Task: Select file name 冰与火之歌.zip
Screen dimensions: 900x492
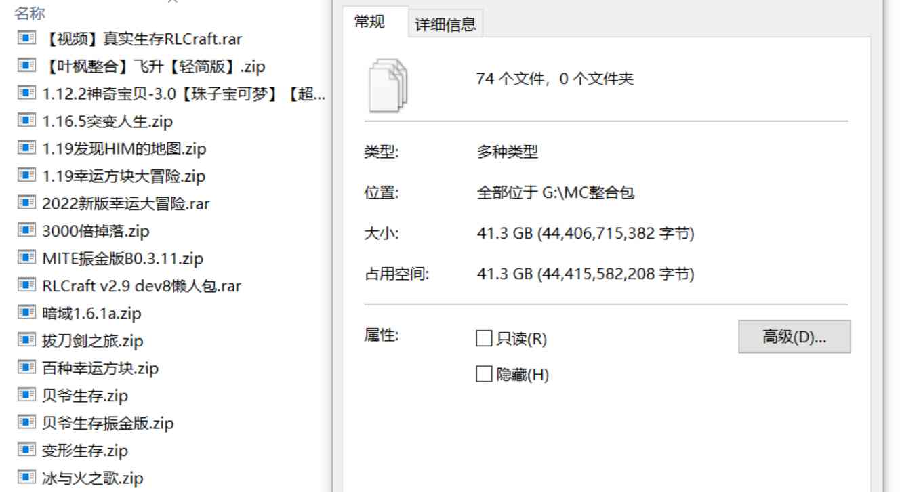Action: 93,478
